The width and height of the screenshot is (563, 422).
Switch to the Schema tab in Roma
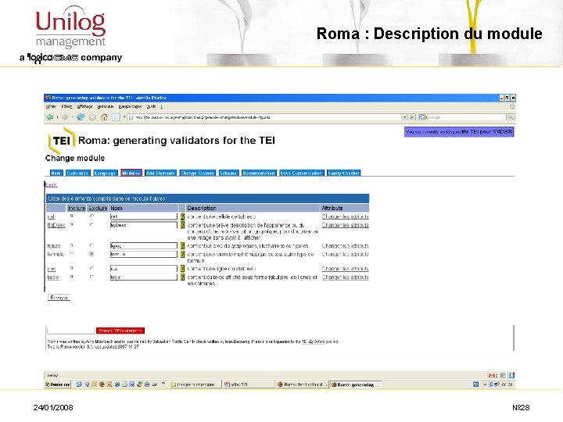[228, 173]
